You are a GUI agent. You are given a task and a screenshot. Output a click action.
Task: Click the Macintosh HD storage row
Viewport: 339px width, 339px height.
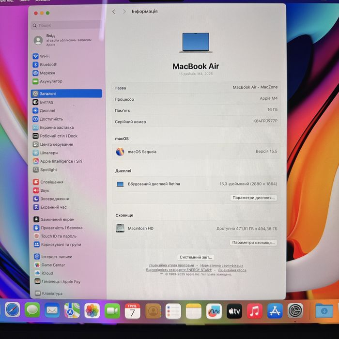click(196, 228)
